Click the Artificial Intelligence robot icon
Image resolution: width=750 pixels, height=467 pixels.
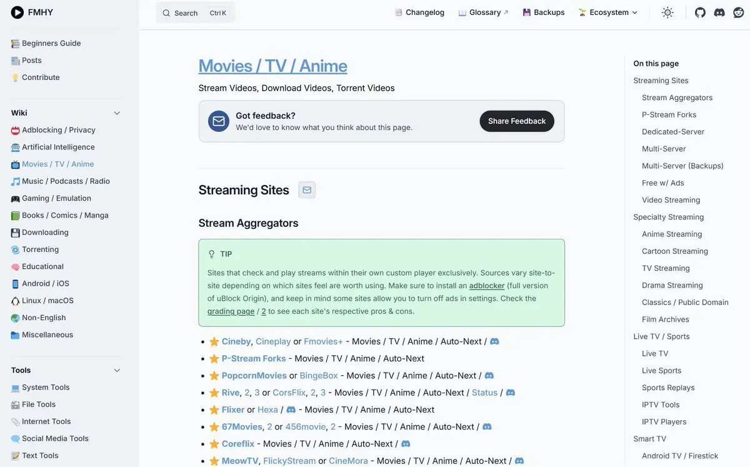point(16,148)
